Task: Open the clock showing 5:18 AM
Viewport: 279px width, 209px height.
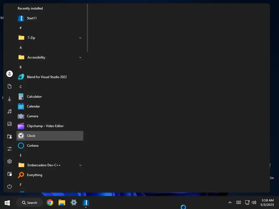Action: click(267, 202)
